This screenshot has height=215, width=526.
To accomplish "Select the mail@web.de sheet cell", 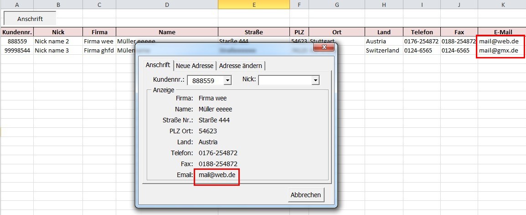I will click(502, 42).
